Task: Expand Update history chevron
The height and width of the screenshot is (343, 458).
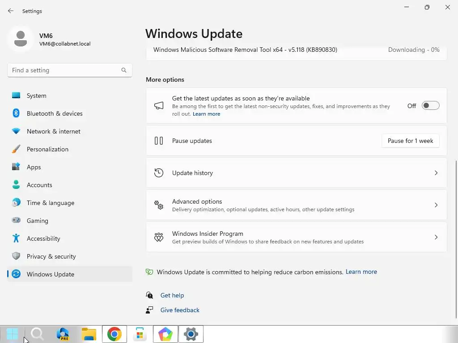Action: pyautogui.click(x=436, y=173)
